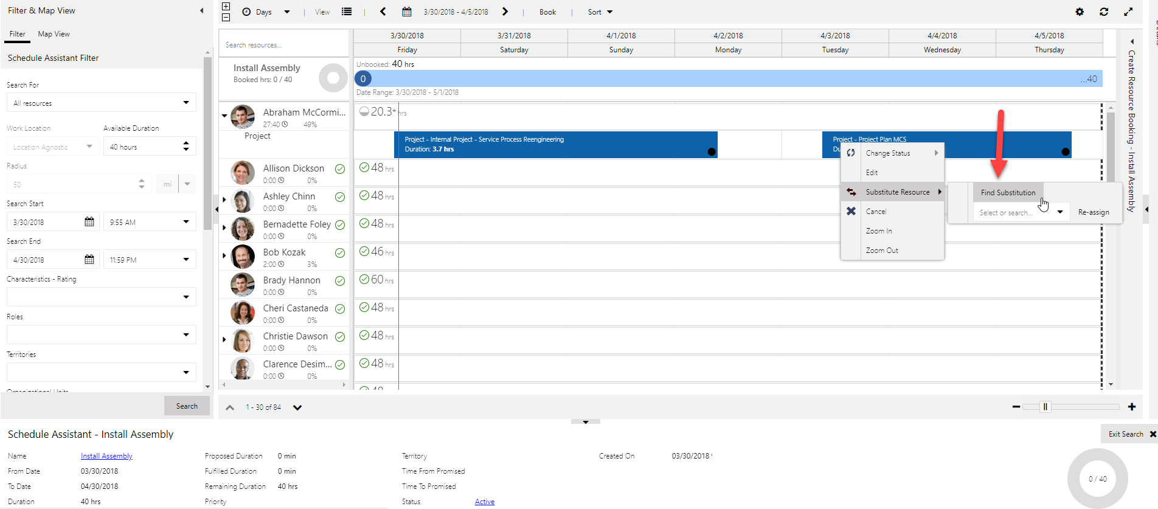Viewport: 1158px width, 509px height.
Task: Toggle the Bob Kozak availability checkmark
Action: coord(340,253)
